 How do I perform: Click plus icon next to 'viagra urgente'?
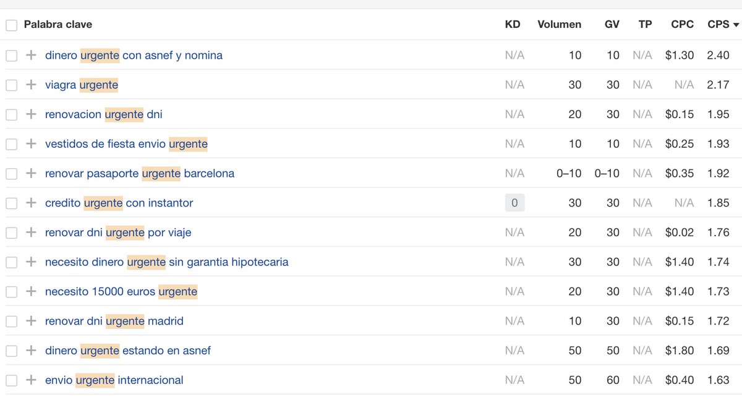click(x=31, y=85)
